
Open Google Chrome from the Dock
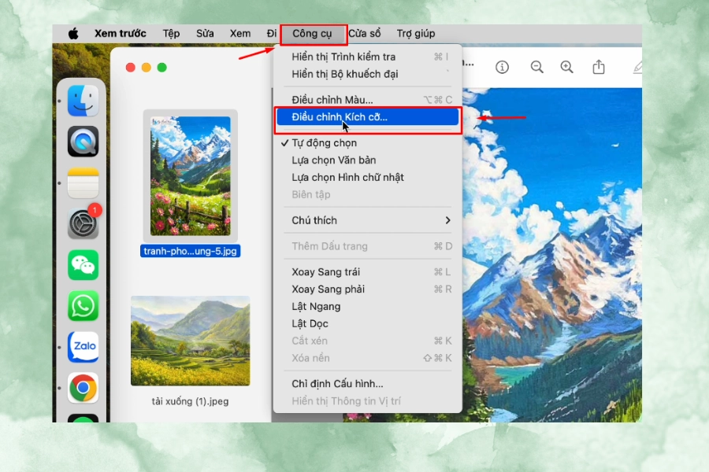tap(84, 388)
